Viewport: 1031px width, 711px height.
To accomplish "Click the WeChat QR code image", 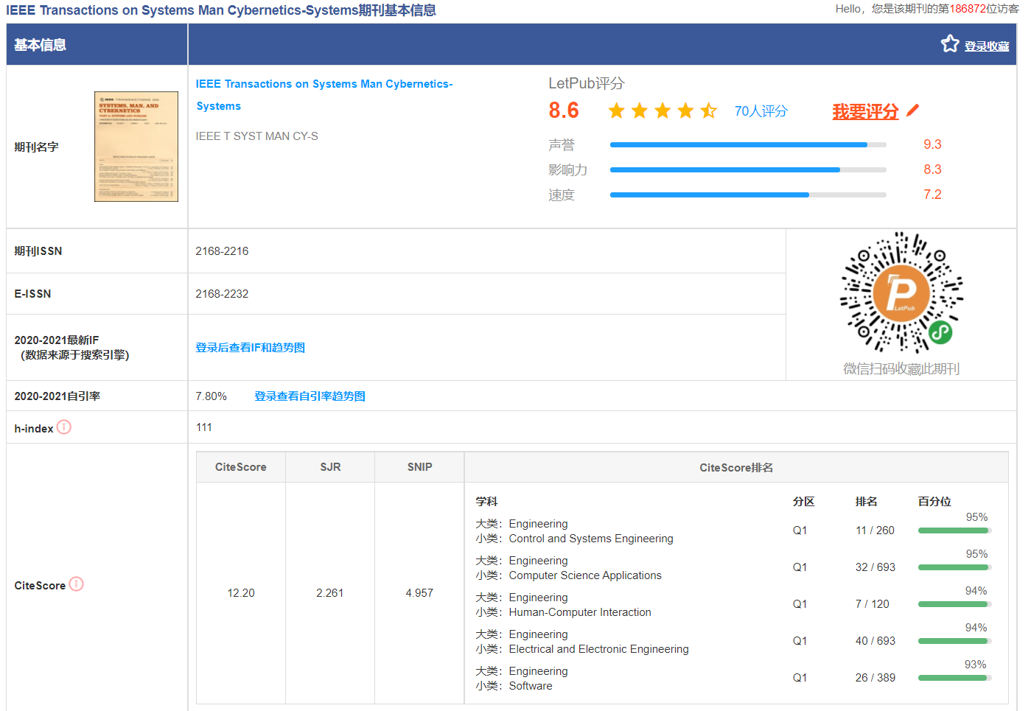I will [x=901, y=293].
